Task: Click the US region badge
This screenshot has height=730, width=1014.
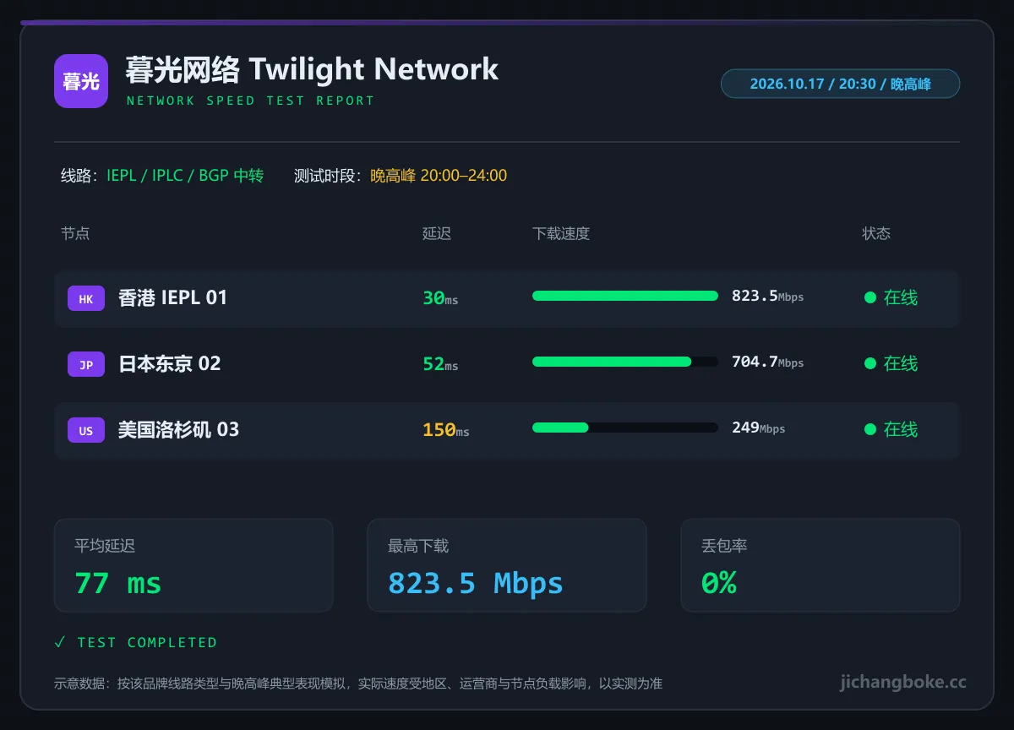Action: (86, 430)
